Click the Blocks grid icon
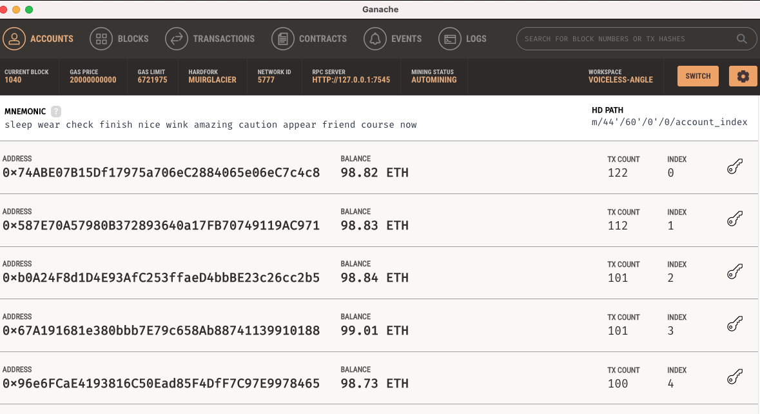Screen dimensions: 760x414 (101, 39)
